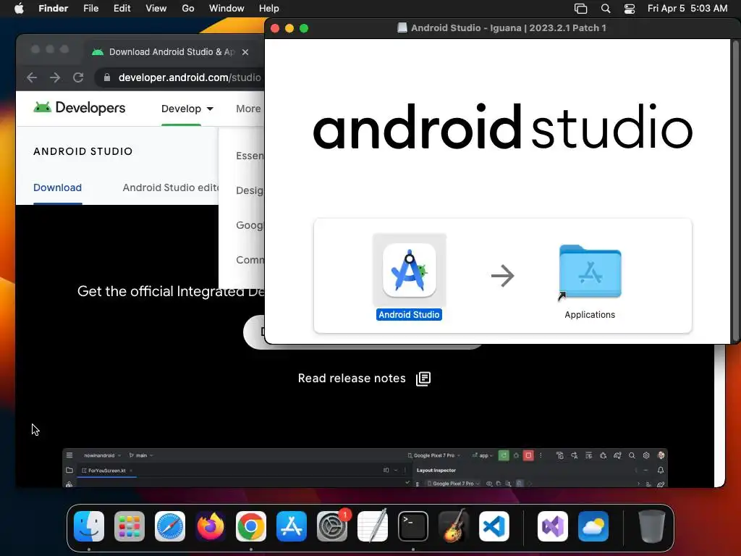Viewport: 741px width, 556px height.
Task: Click the release notes document icon
Action: [x=423, y=379]
